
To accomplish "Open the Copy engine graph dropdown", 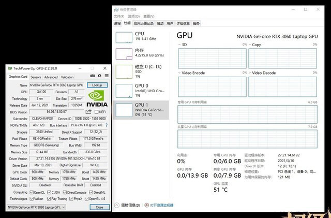I will point(250,45).
